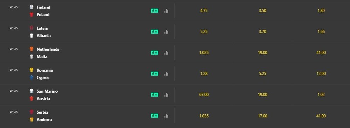This screenshot has height=128, width=350.
Task: Open stats chart for Netherlands vs Malta
Action: coord(166,53)
